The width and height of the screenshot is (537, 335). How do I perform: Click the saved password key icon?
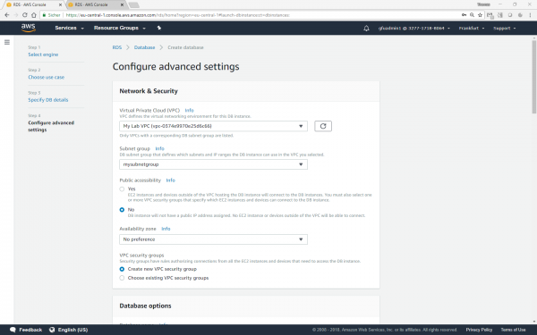[464, 15]
